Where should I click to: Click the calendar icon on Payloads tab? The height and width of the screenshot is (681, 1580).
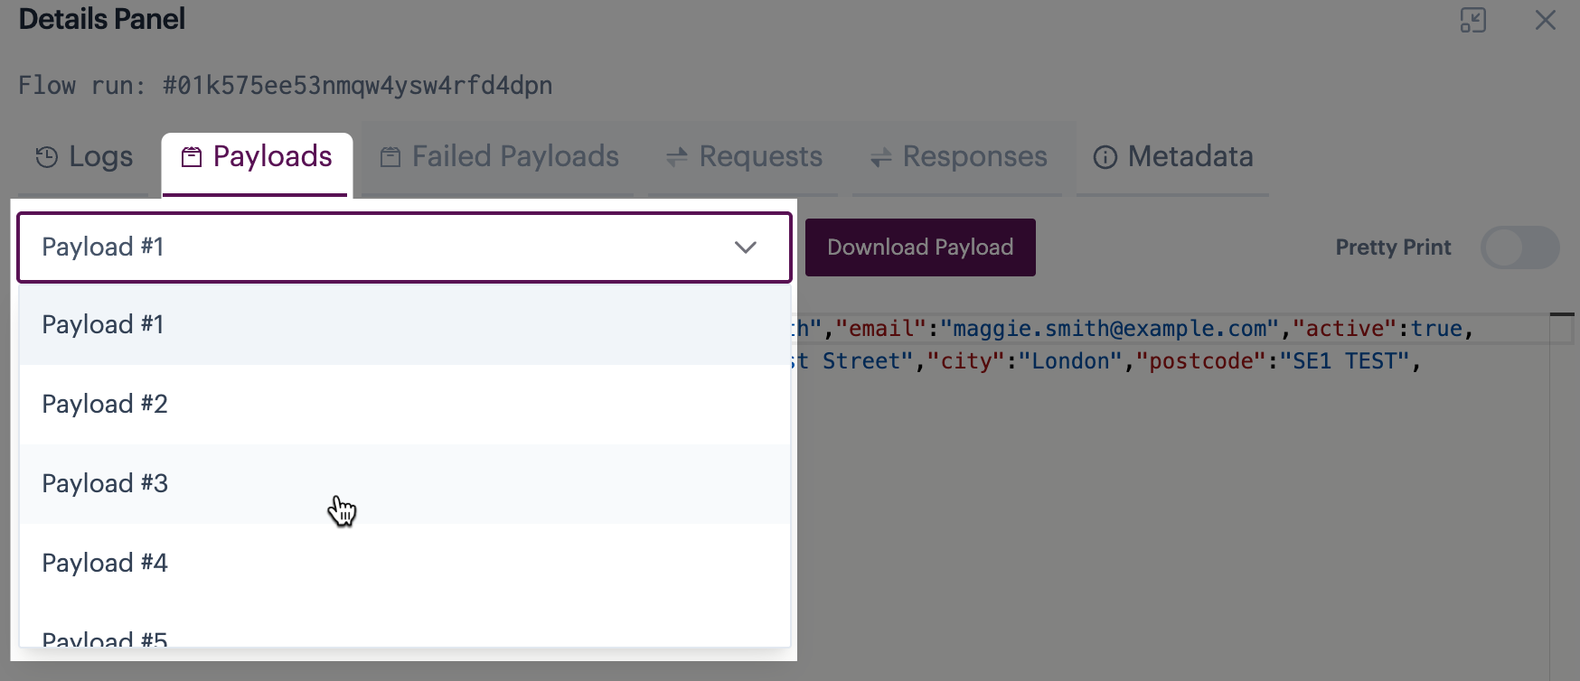pos(192,157)
